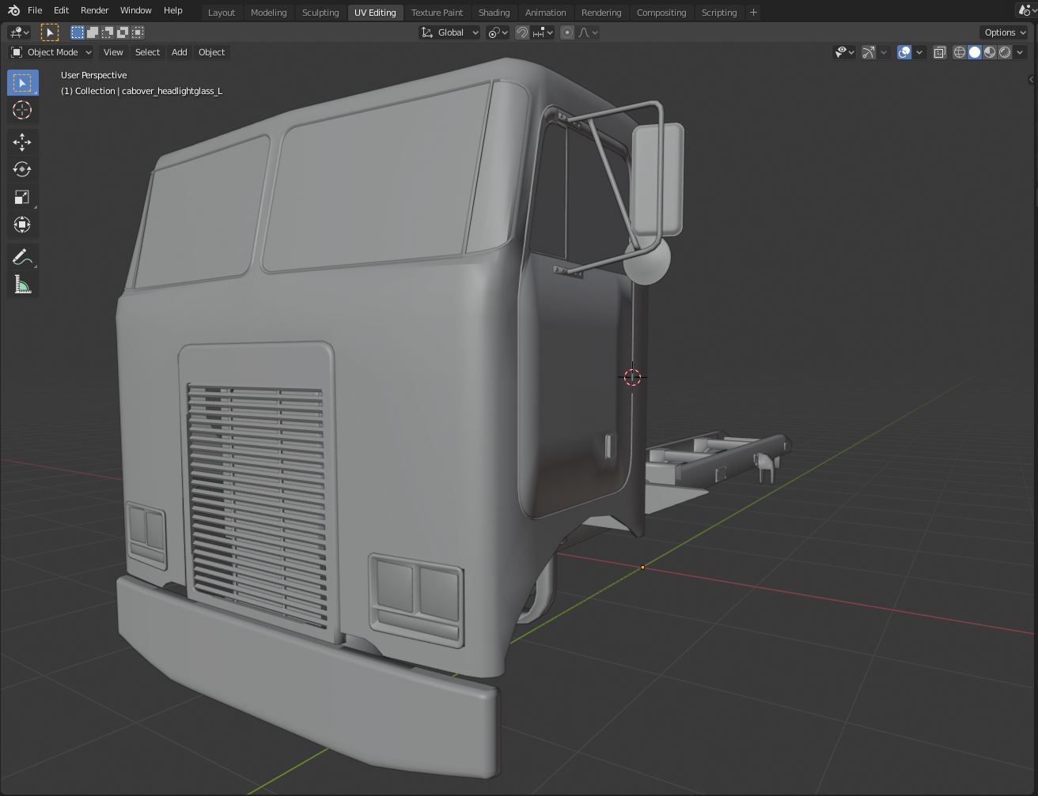Choose the Move tool
Viewport: 1038px width, 796px height.
[x=22, y=142]
